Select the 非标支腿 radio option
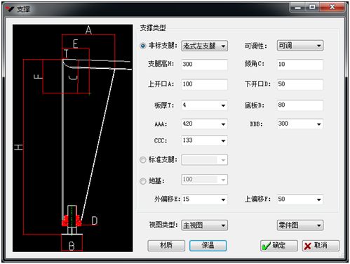 (x=143, y=46)
